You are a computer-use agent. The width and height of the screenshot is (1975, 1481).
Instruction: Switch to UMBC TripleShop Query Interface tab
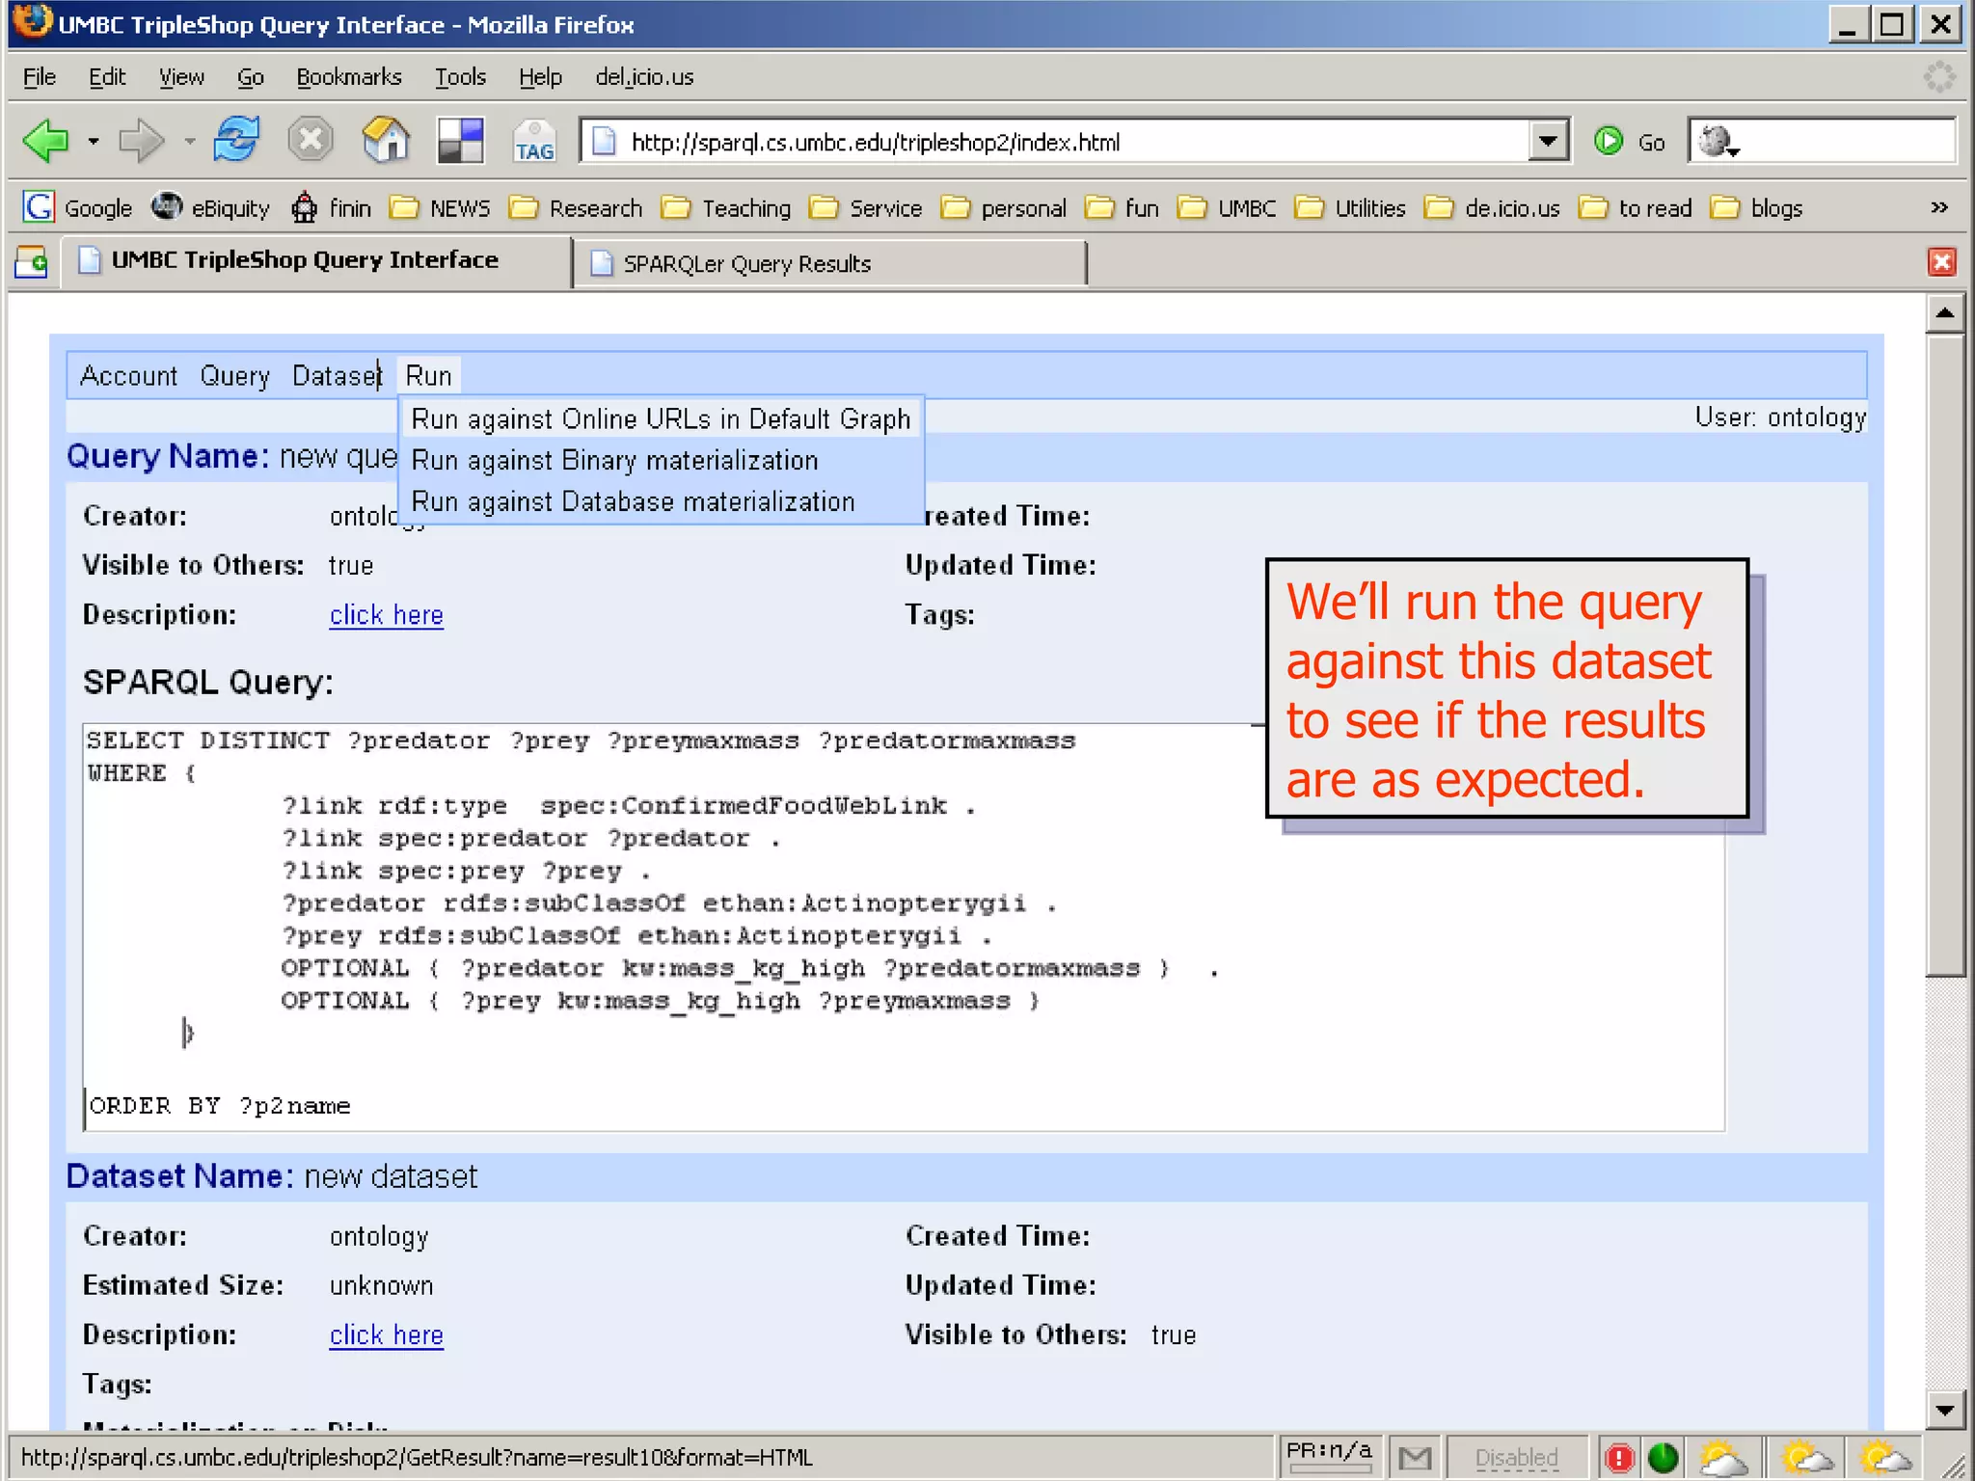(x=316, y=261)
